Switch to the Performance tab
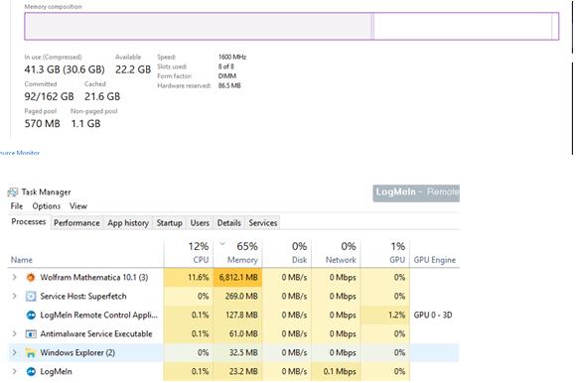The width and height of the screenshot is (576, 383). coord(76,223)
